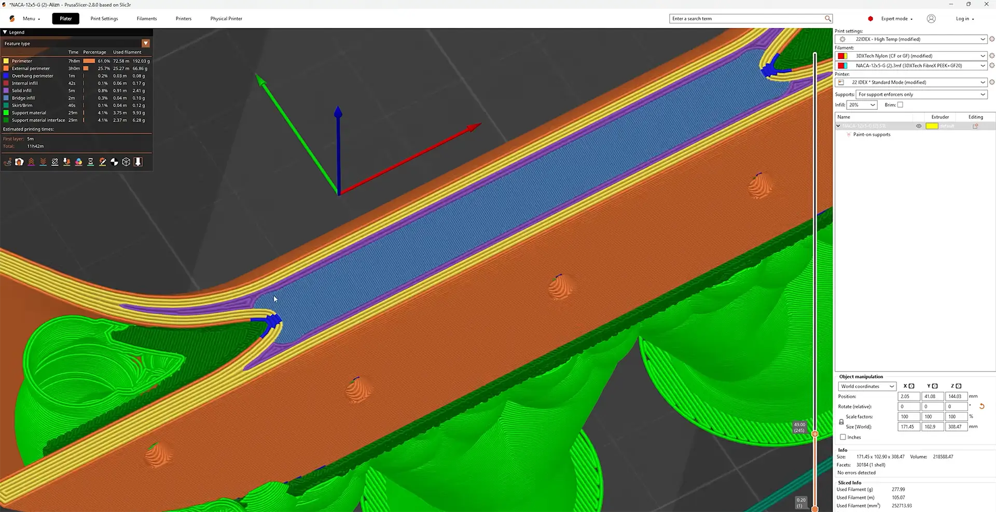Collapse the Legend panel triangle

point(5,32)
